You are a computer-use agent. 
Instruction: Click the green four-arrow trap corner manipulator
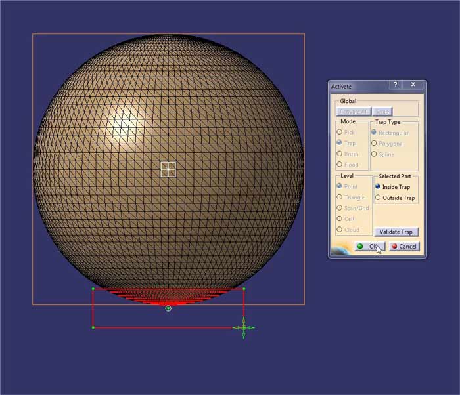[244, 327]
